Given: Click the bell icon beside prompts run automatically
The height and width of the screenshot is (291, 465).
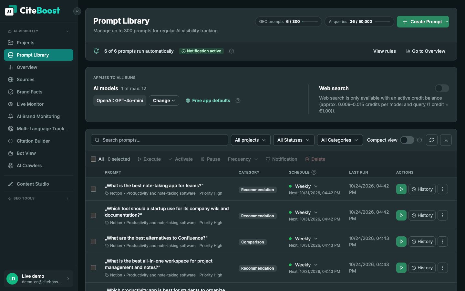Looking at the screenshot, I should click(x=96, y=51).
